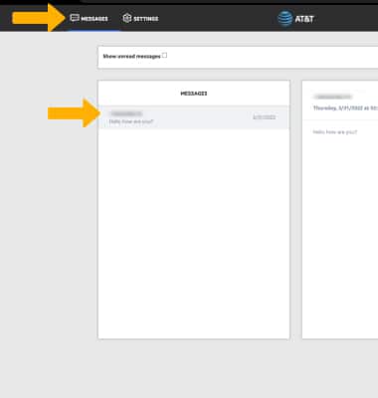Select the 'Hello how are you?' conversation preview

pyautogui.click(x=194, y=117)
